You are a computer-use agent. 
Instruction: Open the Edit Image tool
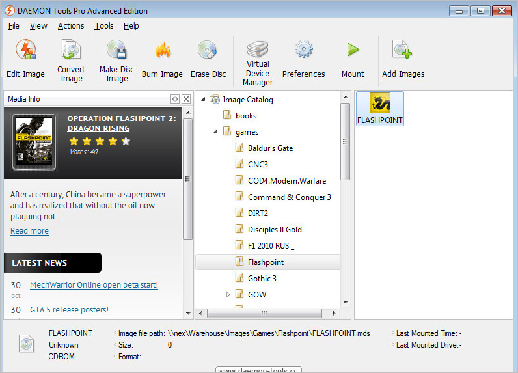pos(26,59)
